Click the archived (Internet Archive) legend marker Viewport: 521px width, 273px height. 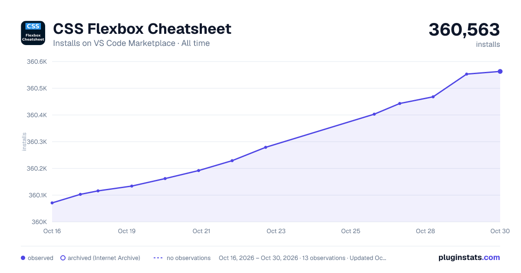[63, 258]
